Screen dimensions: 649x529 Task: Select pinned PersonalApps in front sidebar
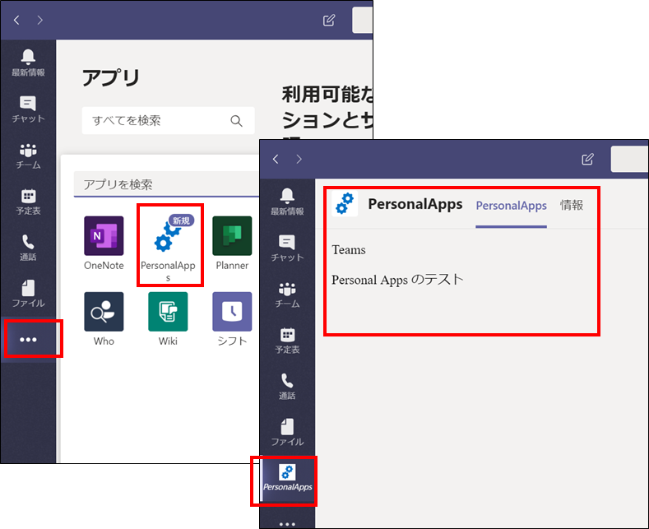(287, 480)
